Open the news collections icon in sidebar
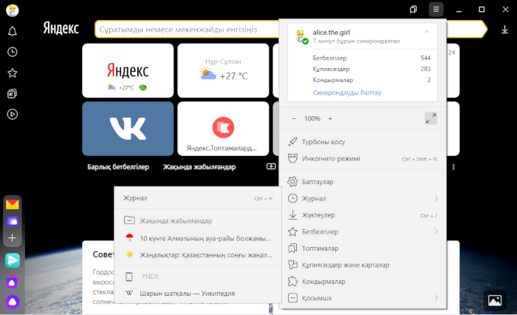 coord(13,94)
